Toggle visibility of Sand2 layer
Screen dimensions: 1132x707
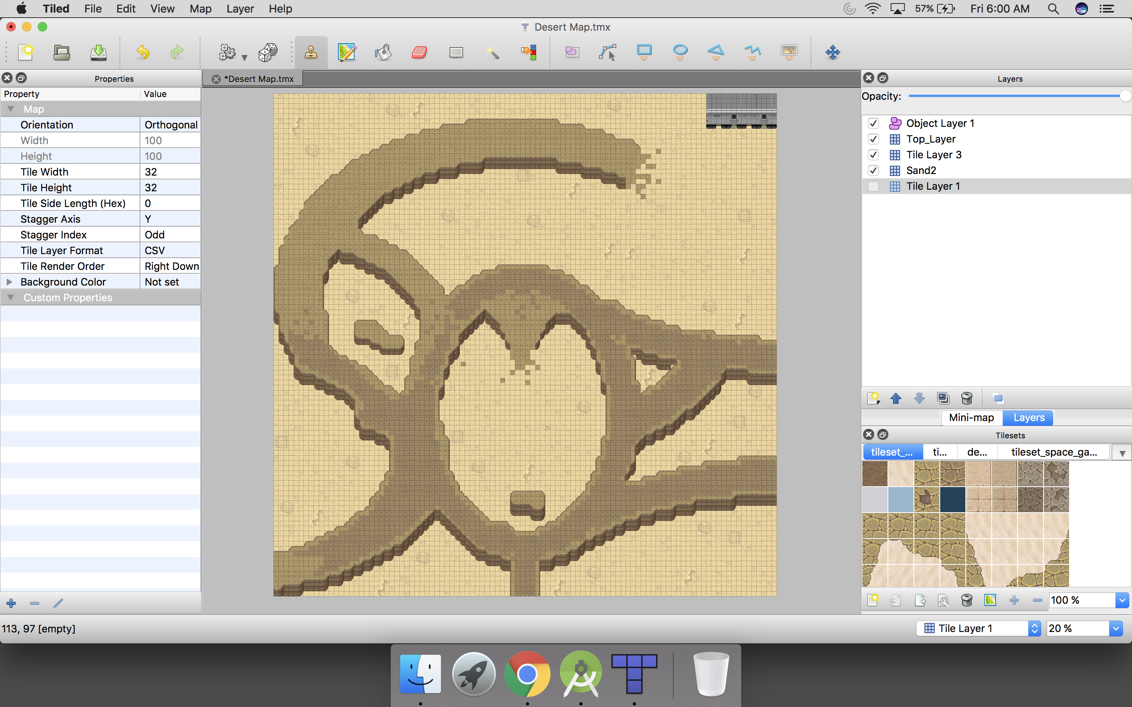(x=873, y=171)
